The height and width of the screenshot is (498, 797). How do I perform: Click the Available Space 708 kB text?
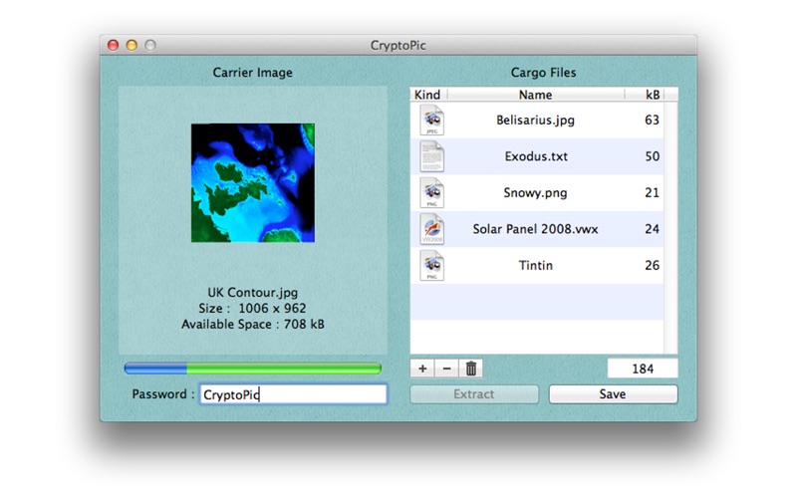coord(253,325)
